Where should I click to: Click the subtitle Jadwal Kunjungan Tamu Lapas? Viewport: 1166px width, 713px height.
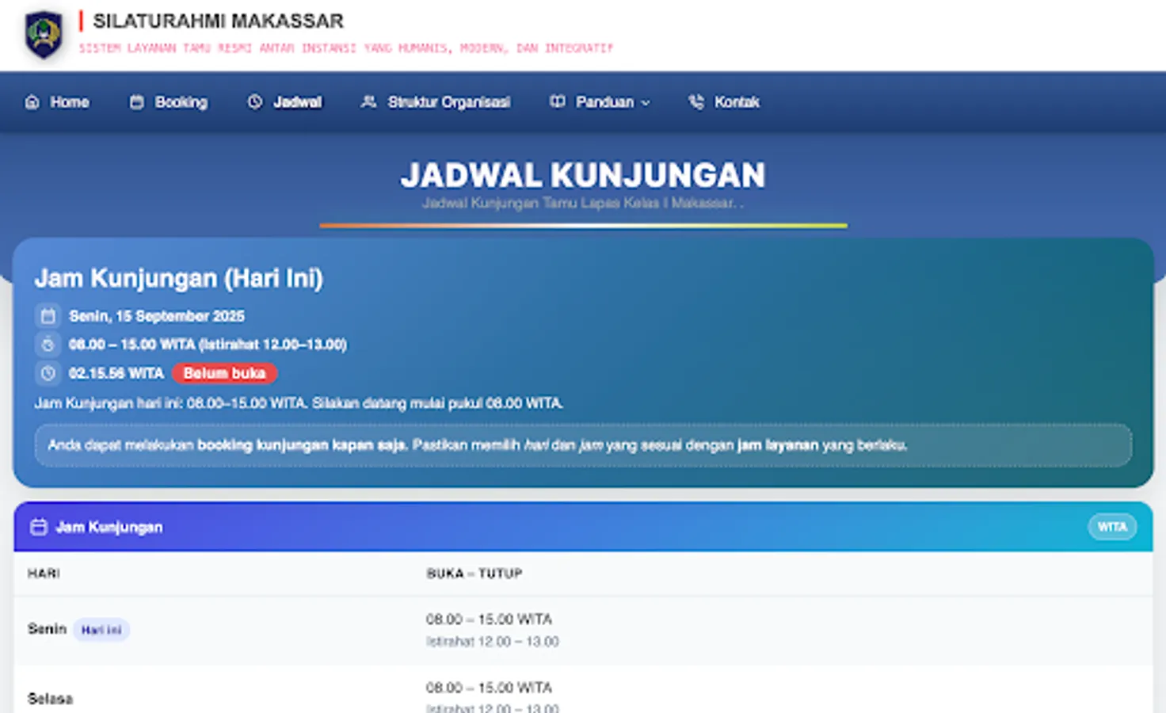[583, 204]
